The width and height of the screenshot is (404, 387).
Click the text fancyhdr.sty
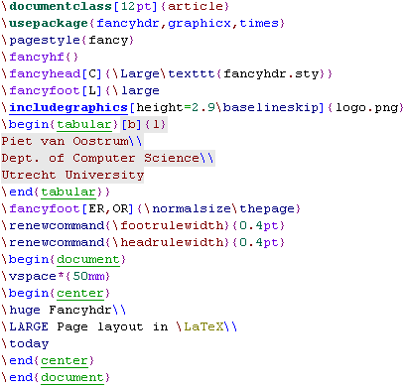(271, 73)
